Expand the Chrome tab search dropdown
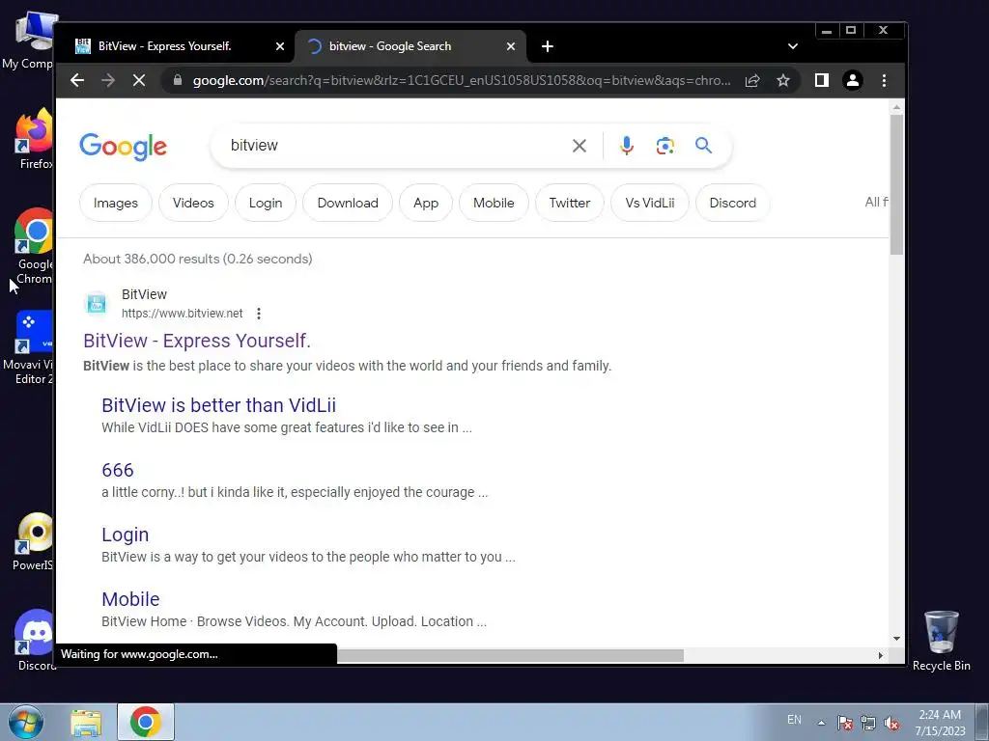Image resolution: width=989 pixels, height=741 pixels. pos(793,46)
